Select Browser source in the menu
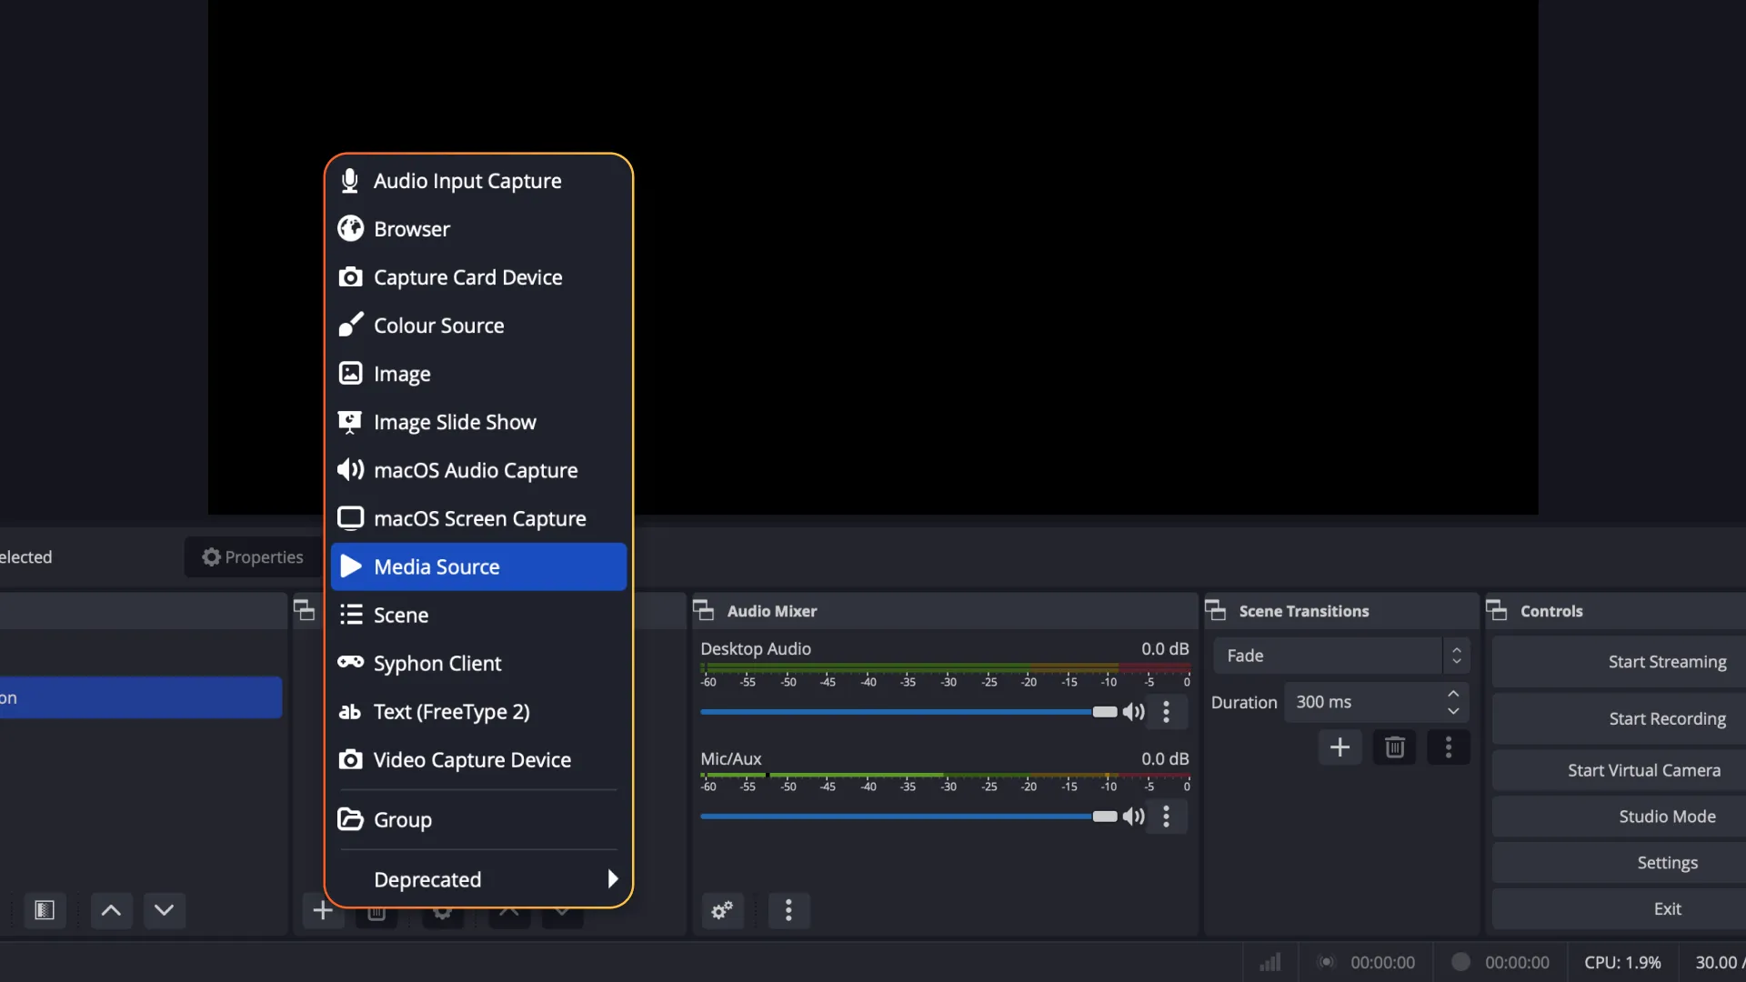1746x982 pixels. point(478,229)
